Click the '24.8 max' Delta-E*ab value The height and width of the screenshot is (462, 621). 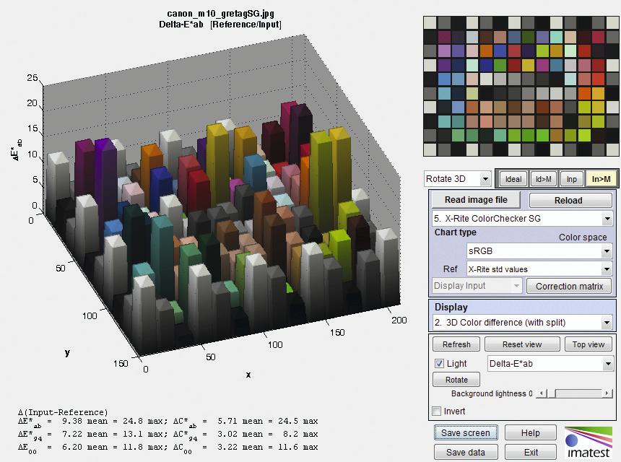[144, 421]
